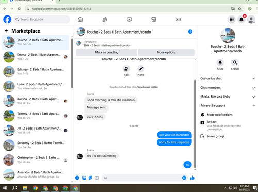Open the Facebook logo home link
The height and width of the screenshot is (192, 258).
pyautogui.click(x=7, y=19)
